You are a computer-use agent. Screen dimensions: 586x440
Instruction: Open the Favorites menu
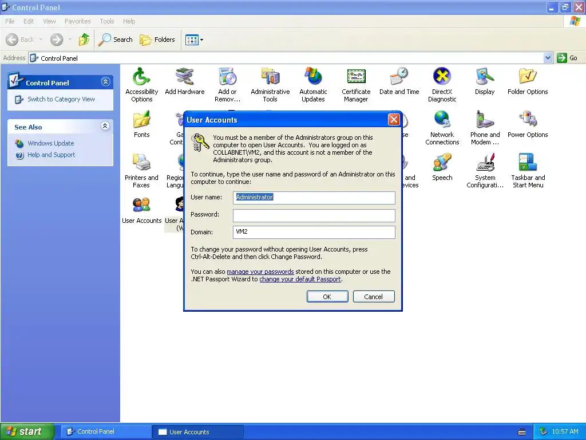pyautogui.click(x=77, y=21)
